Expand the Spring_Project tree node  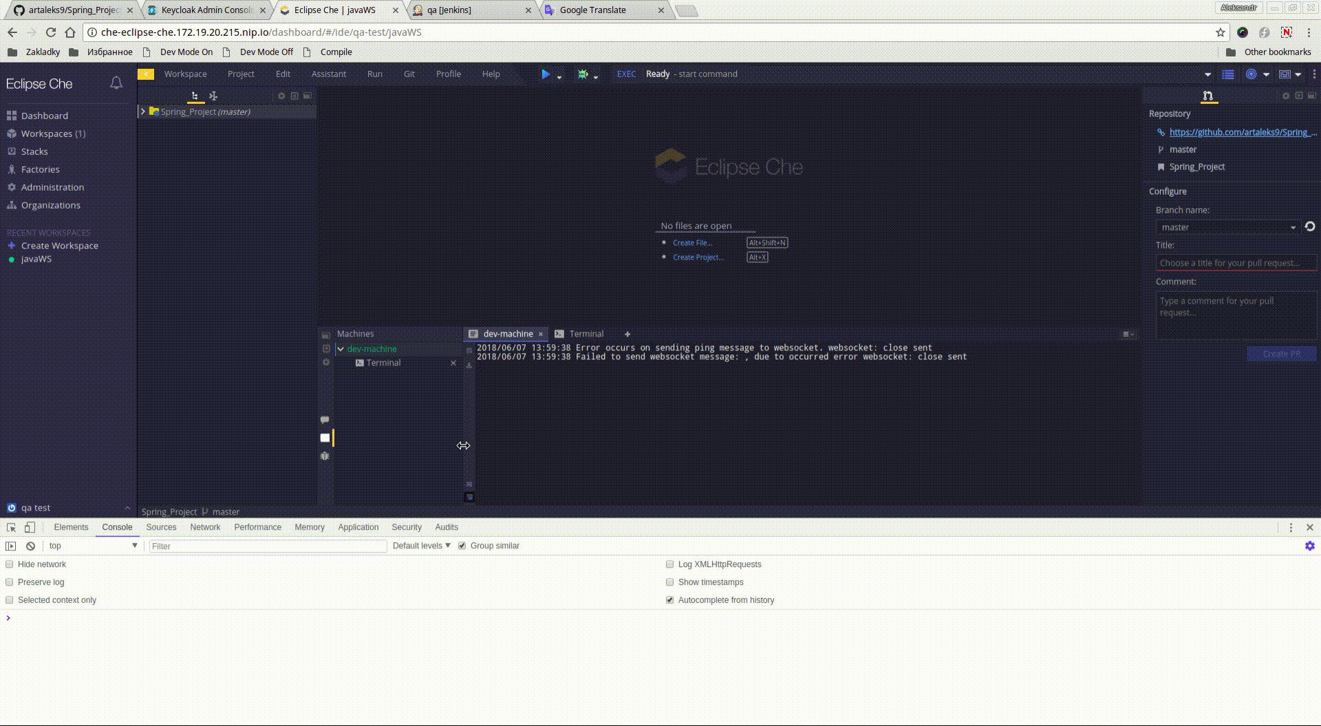point(143,111)
